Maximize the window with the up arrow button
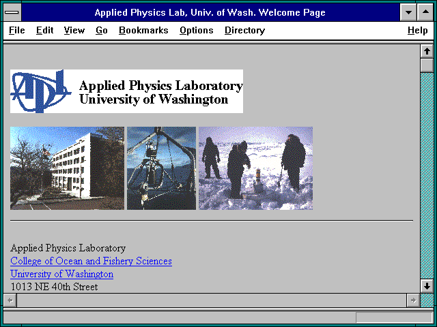The image size is (437, 327). pos(425,12)
